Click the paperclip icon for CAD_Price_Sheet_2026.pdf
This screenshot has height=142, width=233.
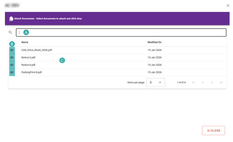[12, 50]
